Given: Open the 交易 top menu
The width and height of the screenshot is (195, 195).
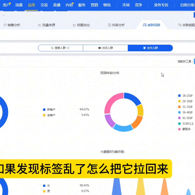Looking at the screenshot, I should pos(44,5).
